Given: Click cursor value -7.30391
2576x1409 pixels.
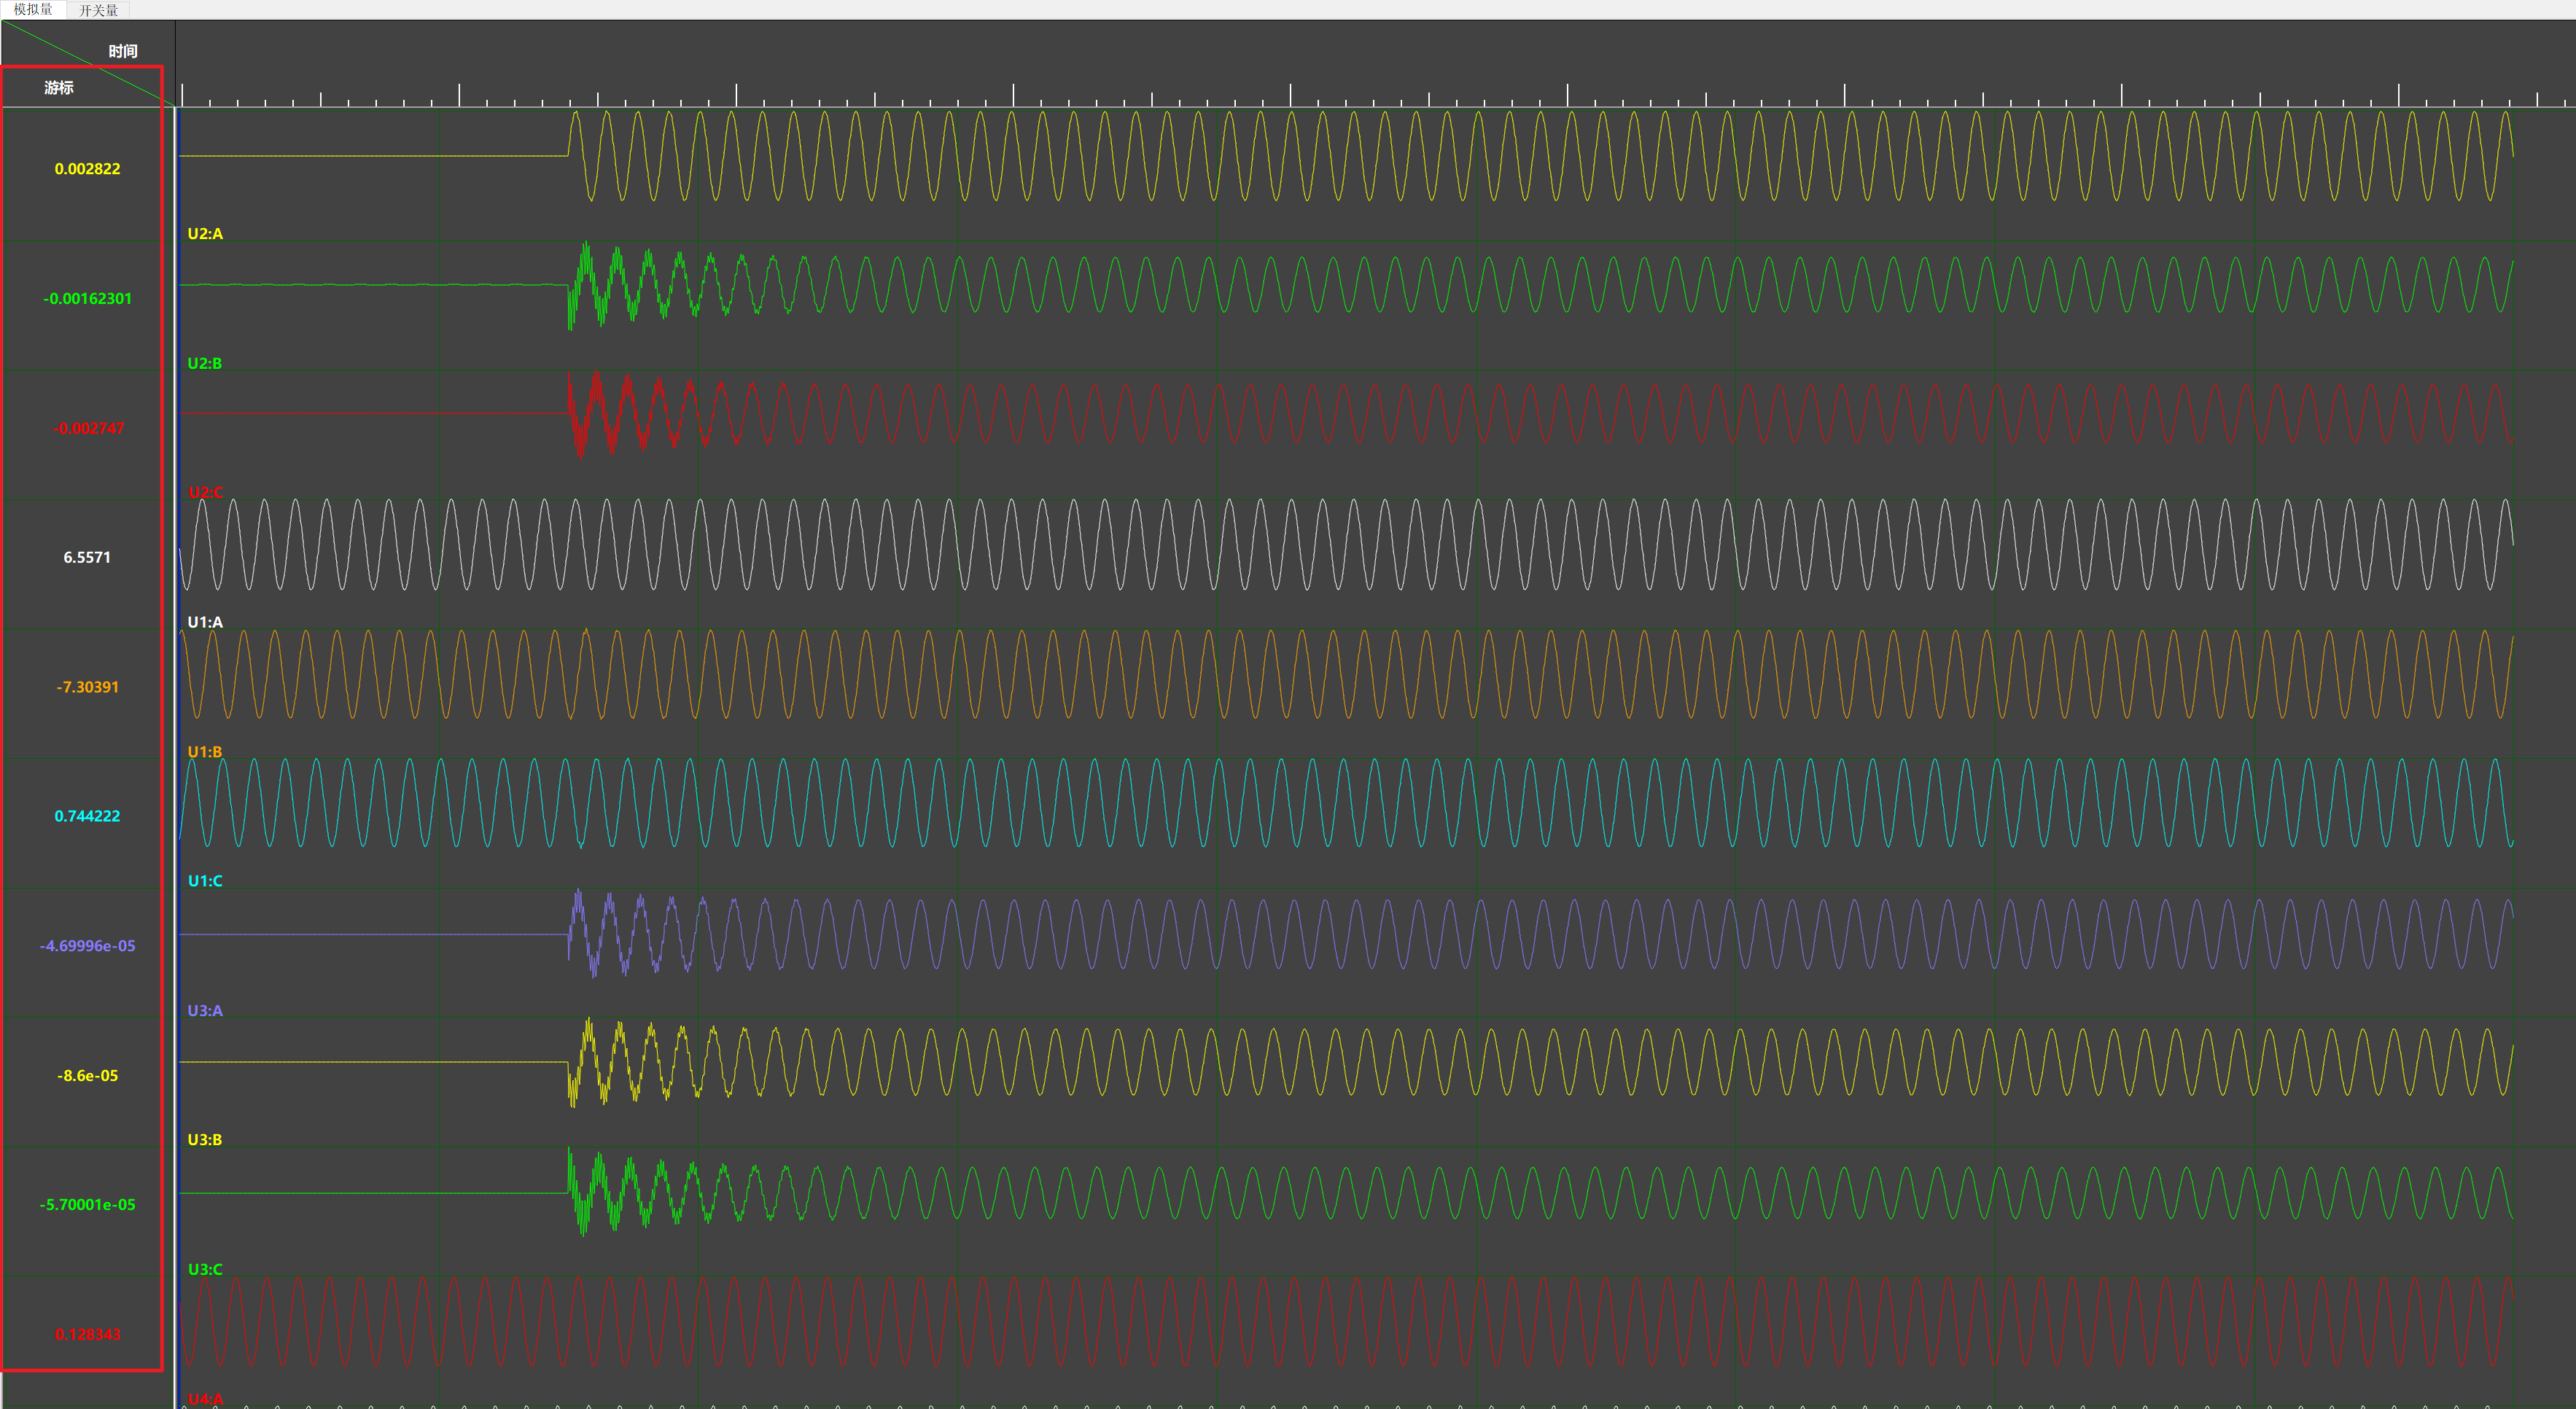Looking at the screenshot, I should (x=87, y=687).
